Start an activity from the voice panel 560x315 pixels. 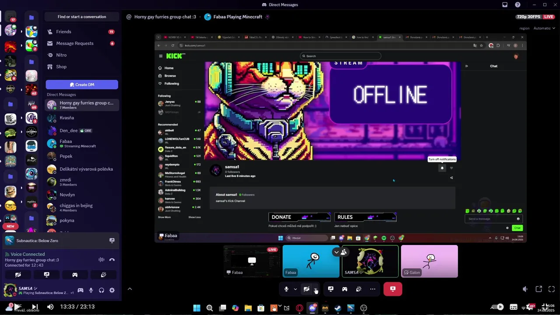(x=75, y=275)
